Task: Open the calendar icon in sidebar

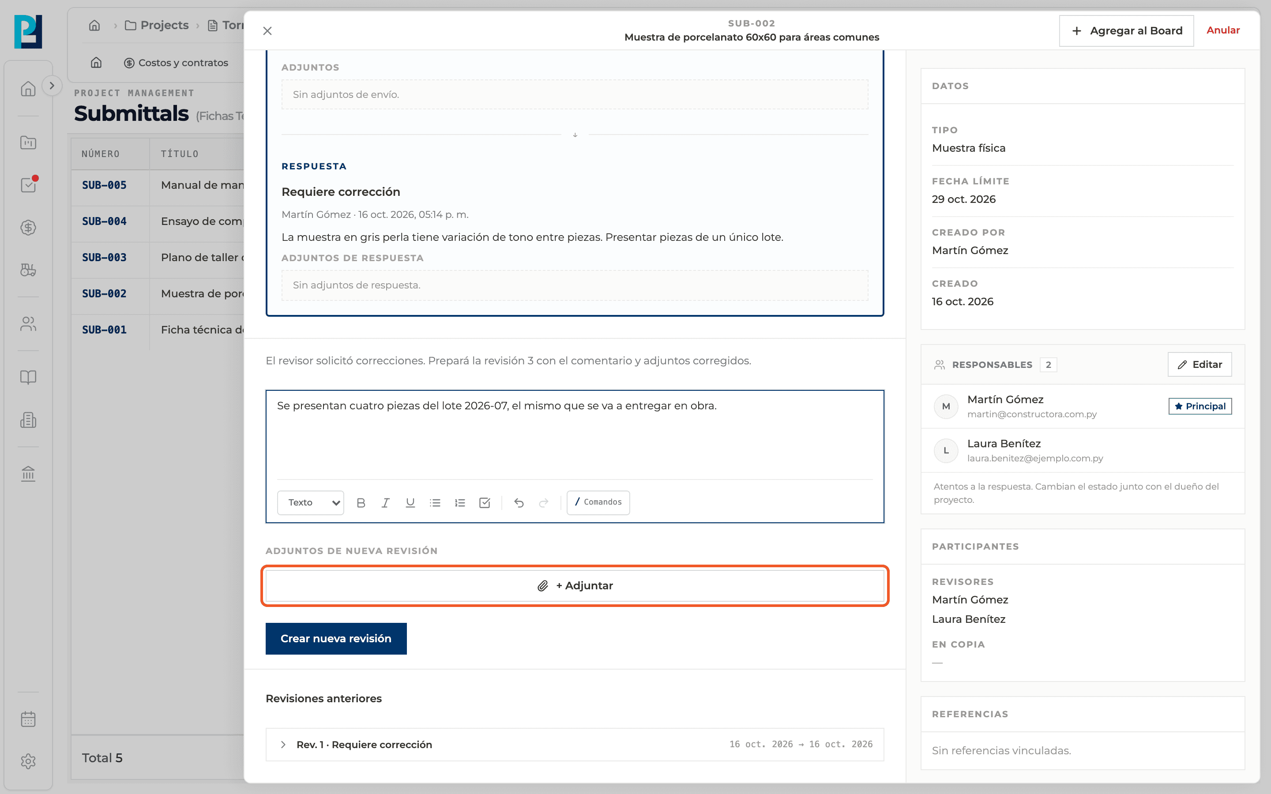Action: pos(28,719)
